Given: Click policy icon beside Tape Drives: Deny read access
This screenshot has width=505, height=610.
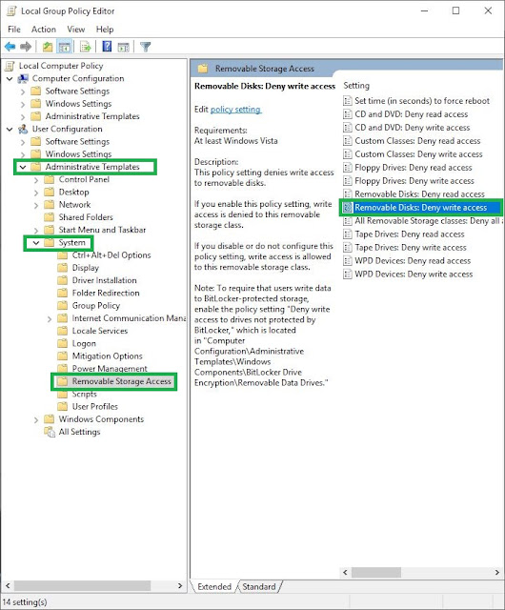Looking at the screenshot, I should [x=348, y=234].
